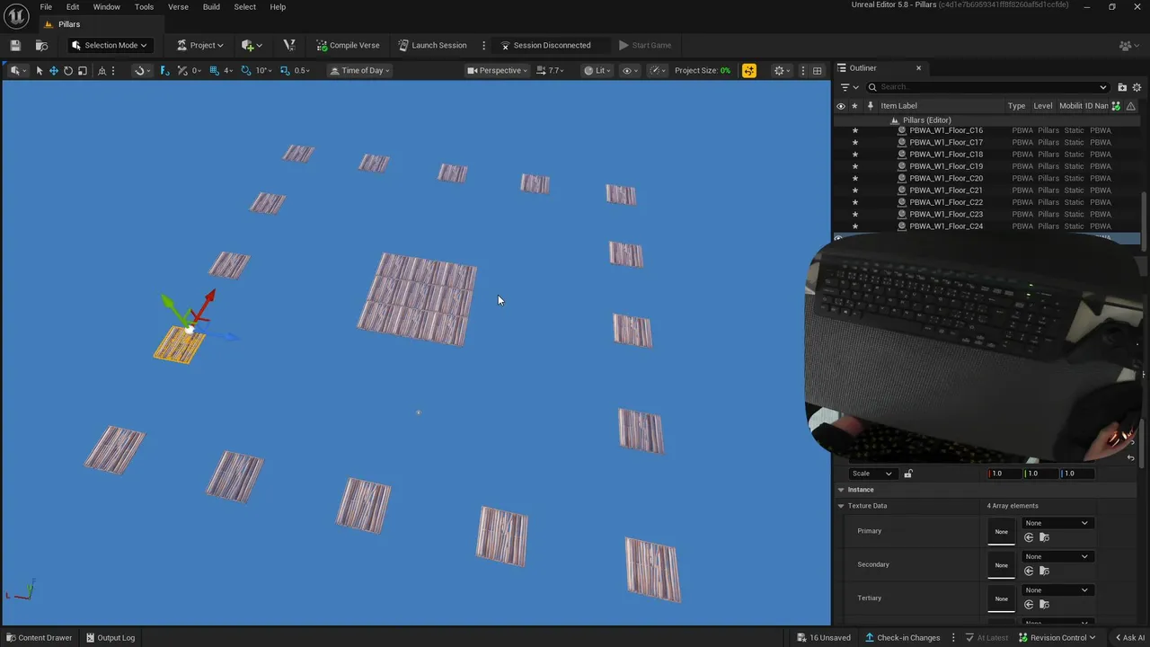This screenshot has height=647, width=1150.
Task: Activate the scale tool
Action: pyautogui.click(x=83, y=70)
